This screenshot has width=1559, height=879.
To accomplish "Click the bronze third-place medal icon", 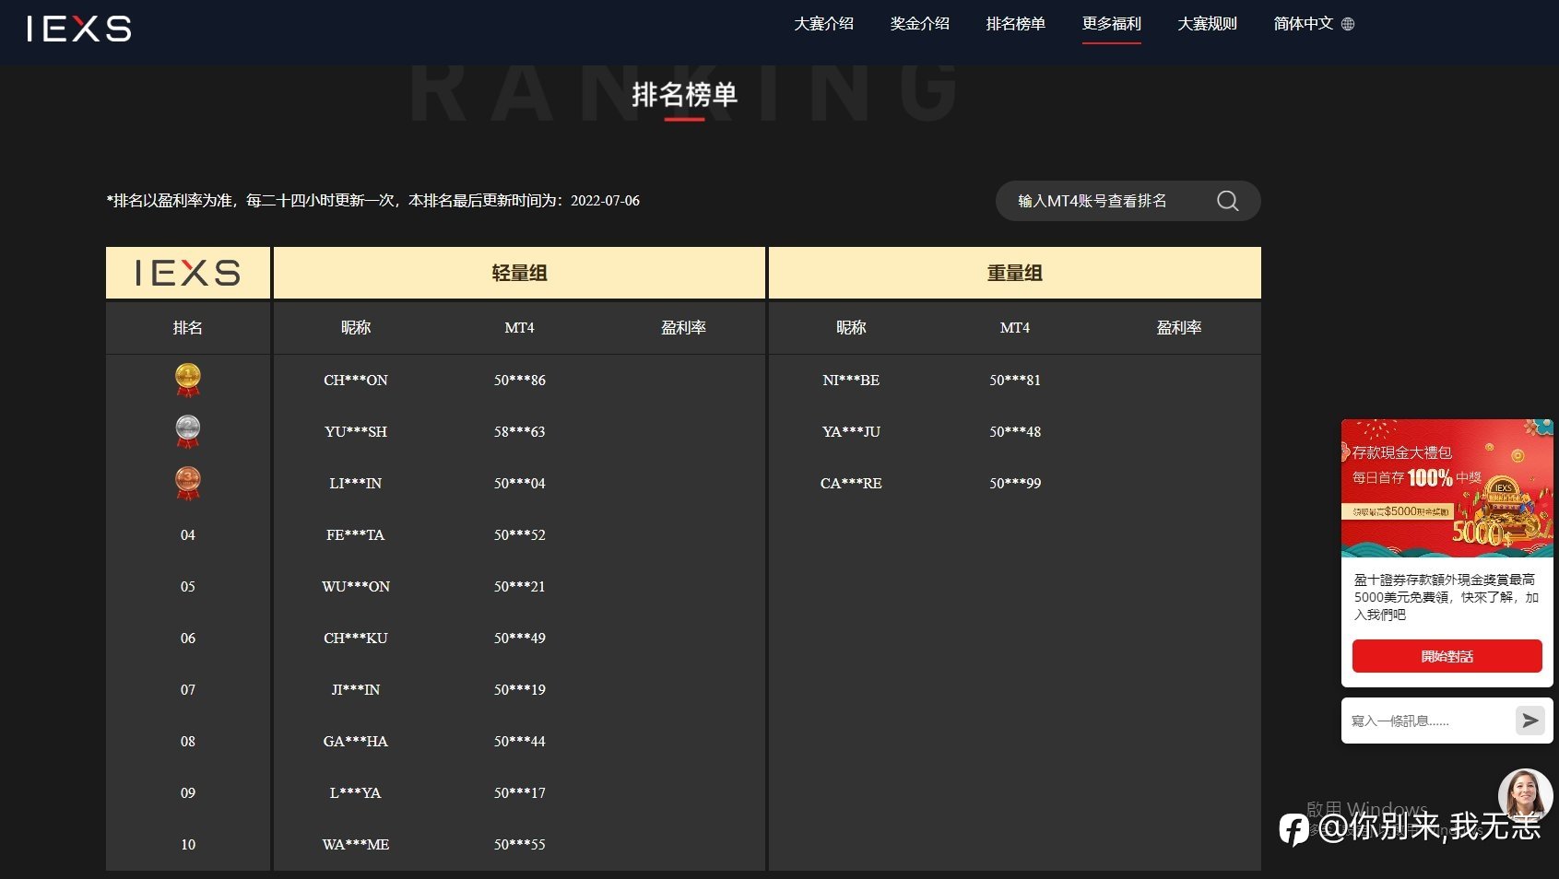I will tap(188, 483).
